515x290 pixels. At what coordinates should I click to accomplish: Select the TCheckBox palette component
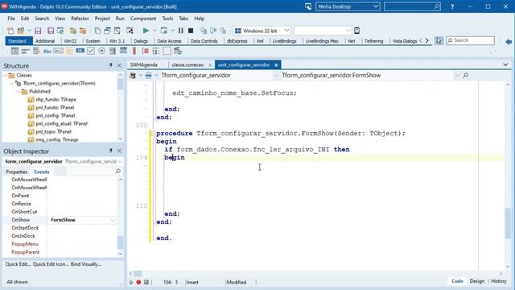tap(91, 51)
